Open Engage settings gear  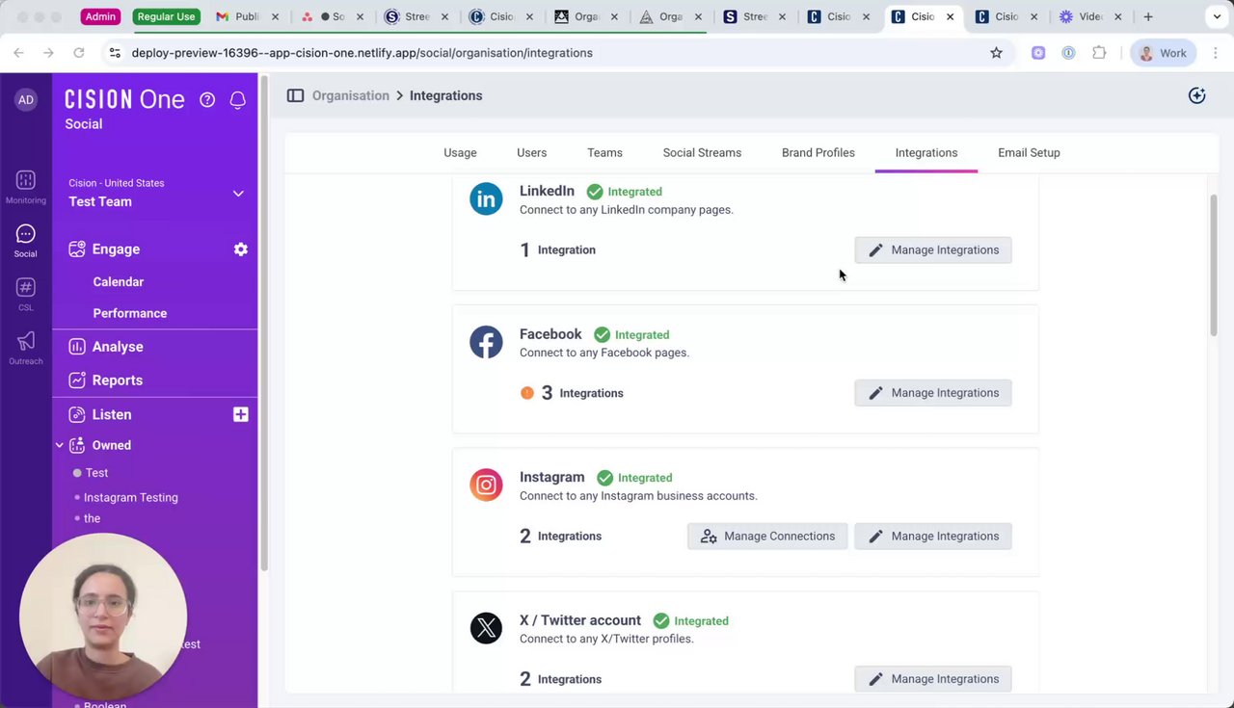[241, 249]
